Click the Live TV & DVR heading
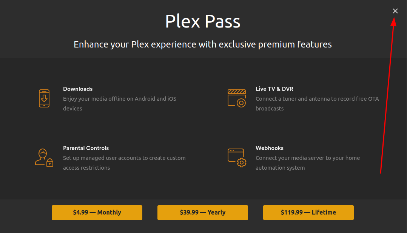 tap(274, 89)
